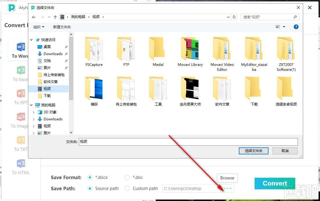Image resolution: width=320 pixels, height=201 pixels.
Task: Expand the 3D 对象 tree node
Action: point(34,112)
